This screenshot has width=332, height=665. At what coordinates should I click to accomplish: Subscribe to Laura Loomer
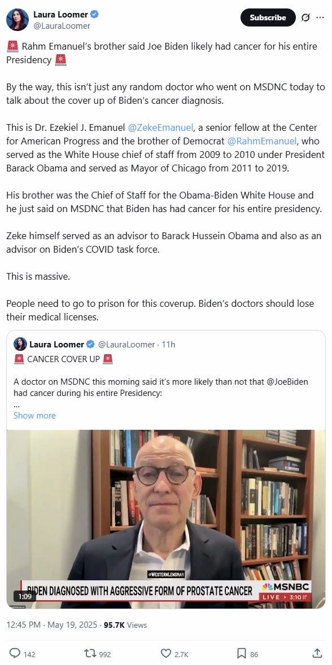268,17
